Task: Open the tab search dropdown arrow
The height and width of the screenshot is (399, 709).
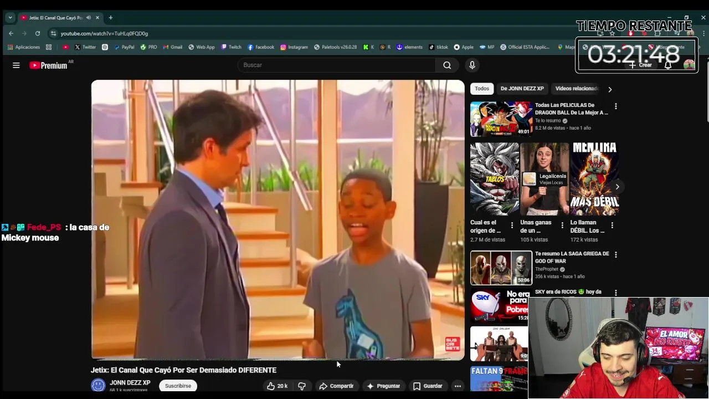Action: tap(10, 18)
